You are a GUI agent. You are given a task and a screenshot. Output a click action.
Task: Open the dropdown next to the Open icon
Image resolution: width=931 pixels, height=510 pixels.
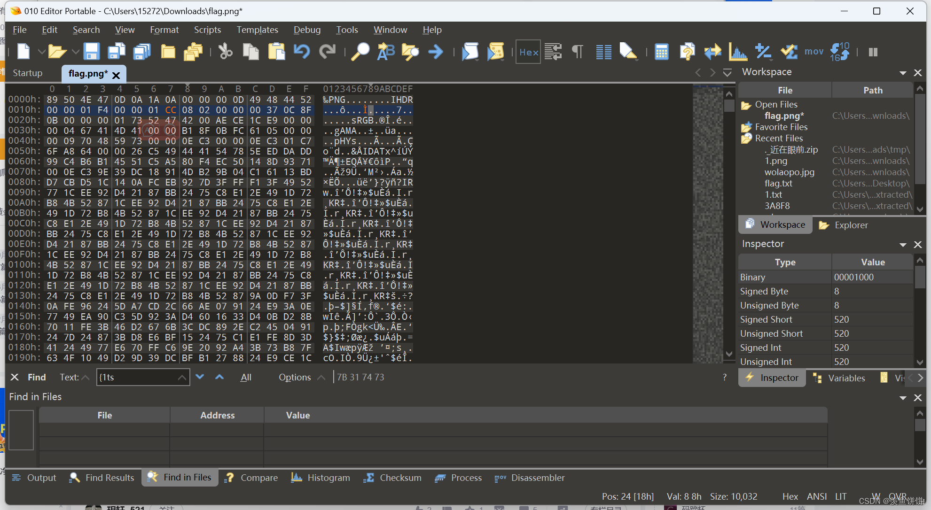(x=75, y=52)
